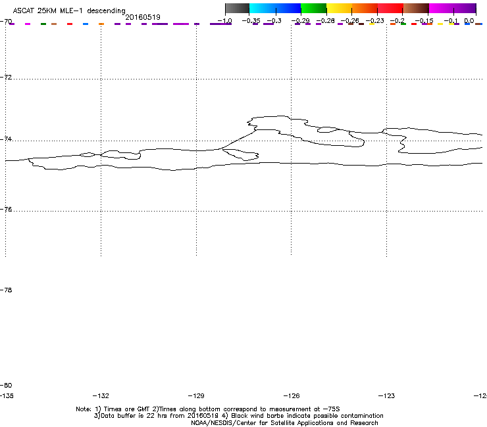Click the latitude label '-72'
Viewport: 487px width, 427px height.
(6, 77)
